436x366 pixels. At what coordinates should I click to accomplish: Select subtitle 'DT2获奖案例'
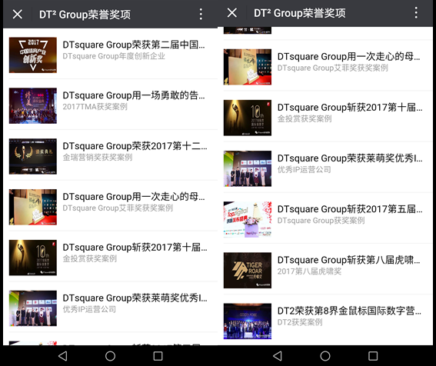click(x=300, y=322)
